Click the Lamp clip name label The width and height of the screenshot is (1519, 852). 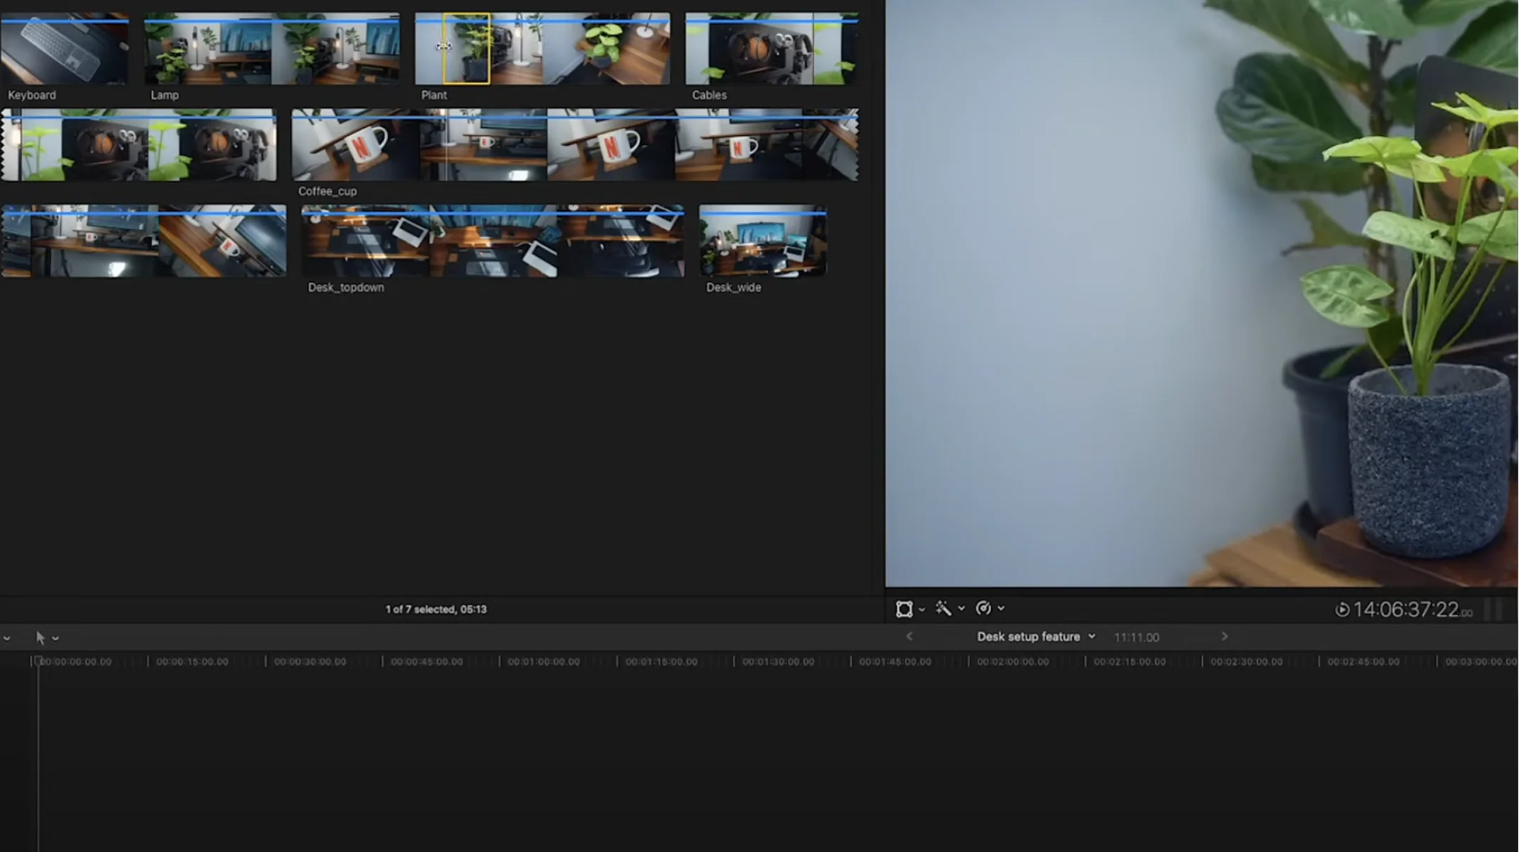tap(165, 95)
